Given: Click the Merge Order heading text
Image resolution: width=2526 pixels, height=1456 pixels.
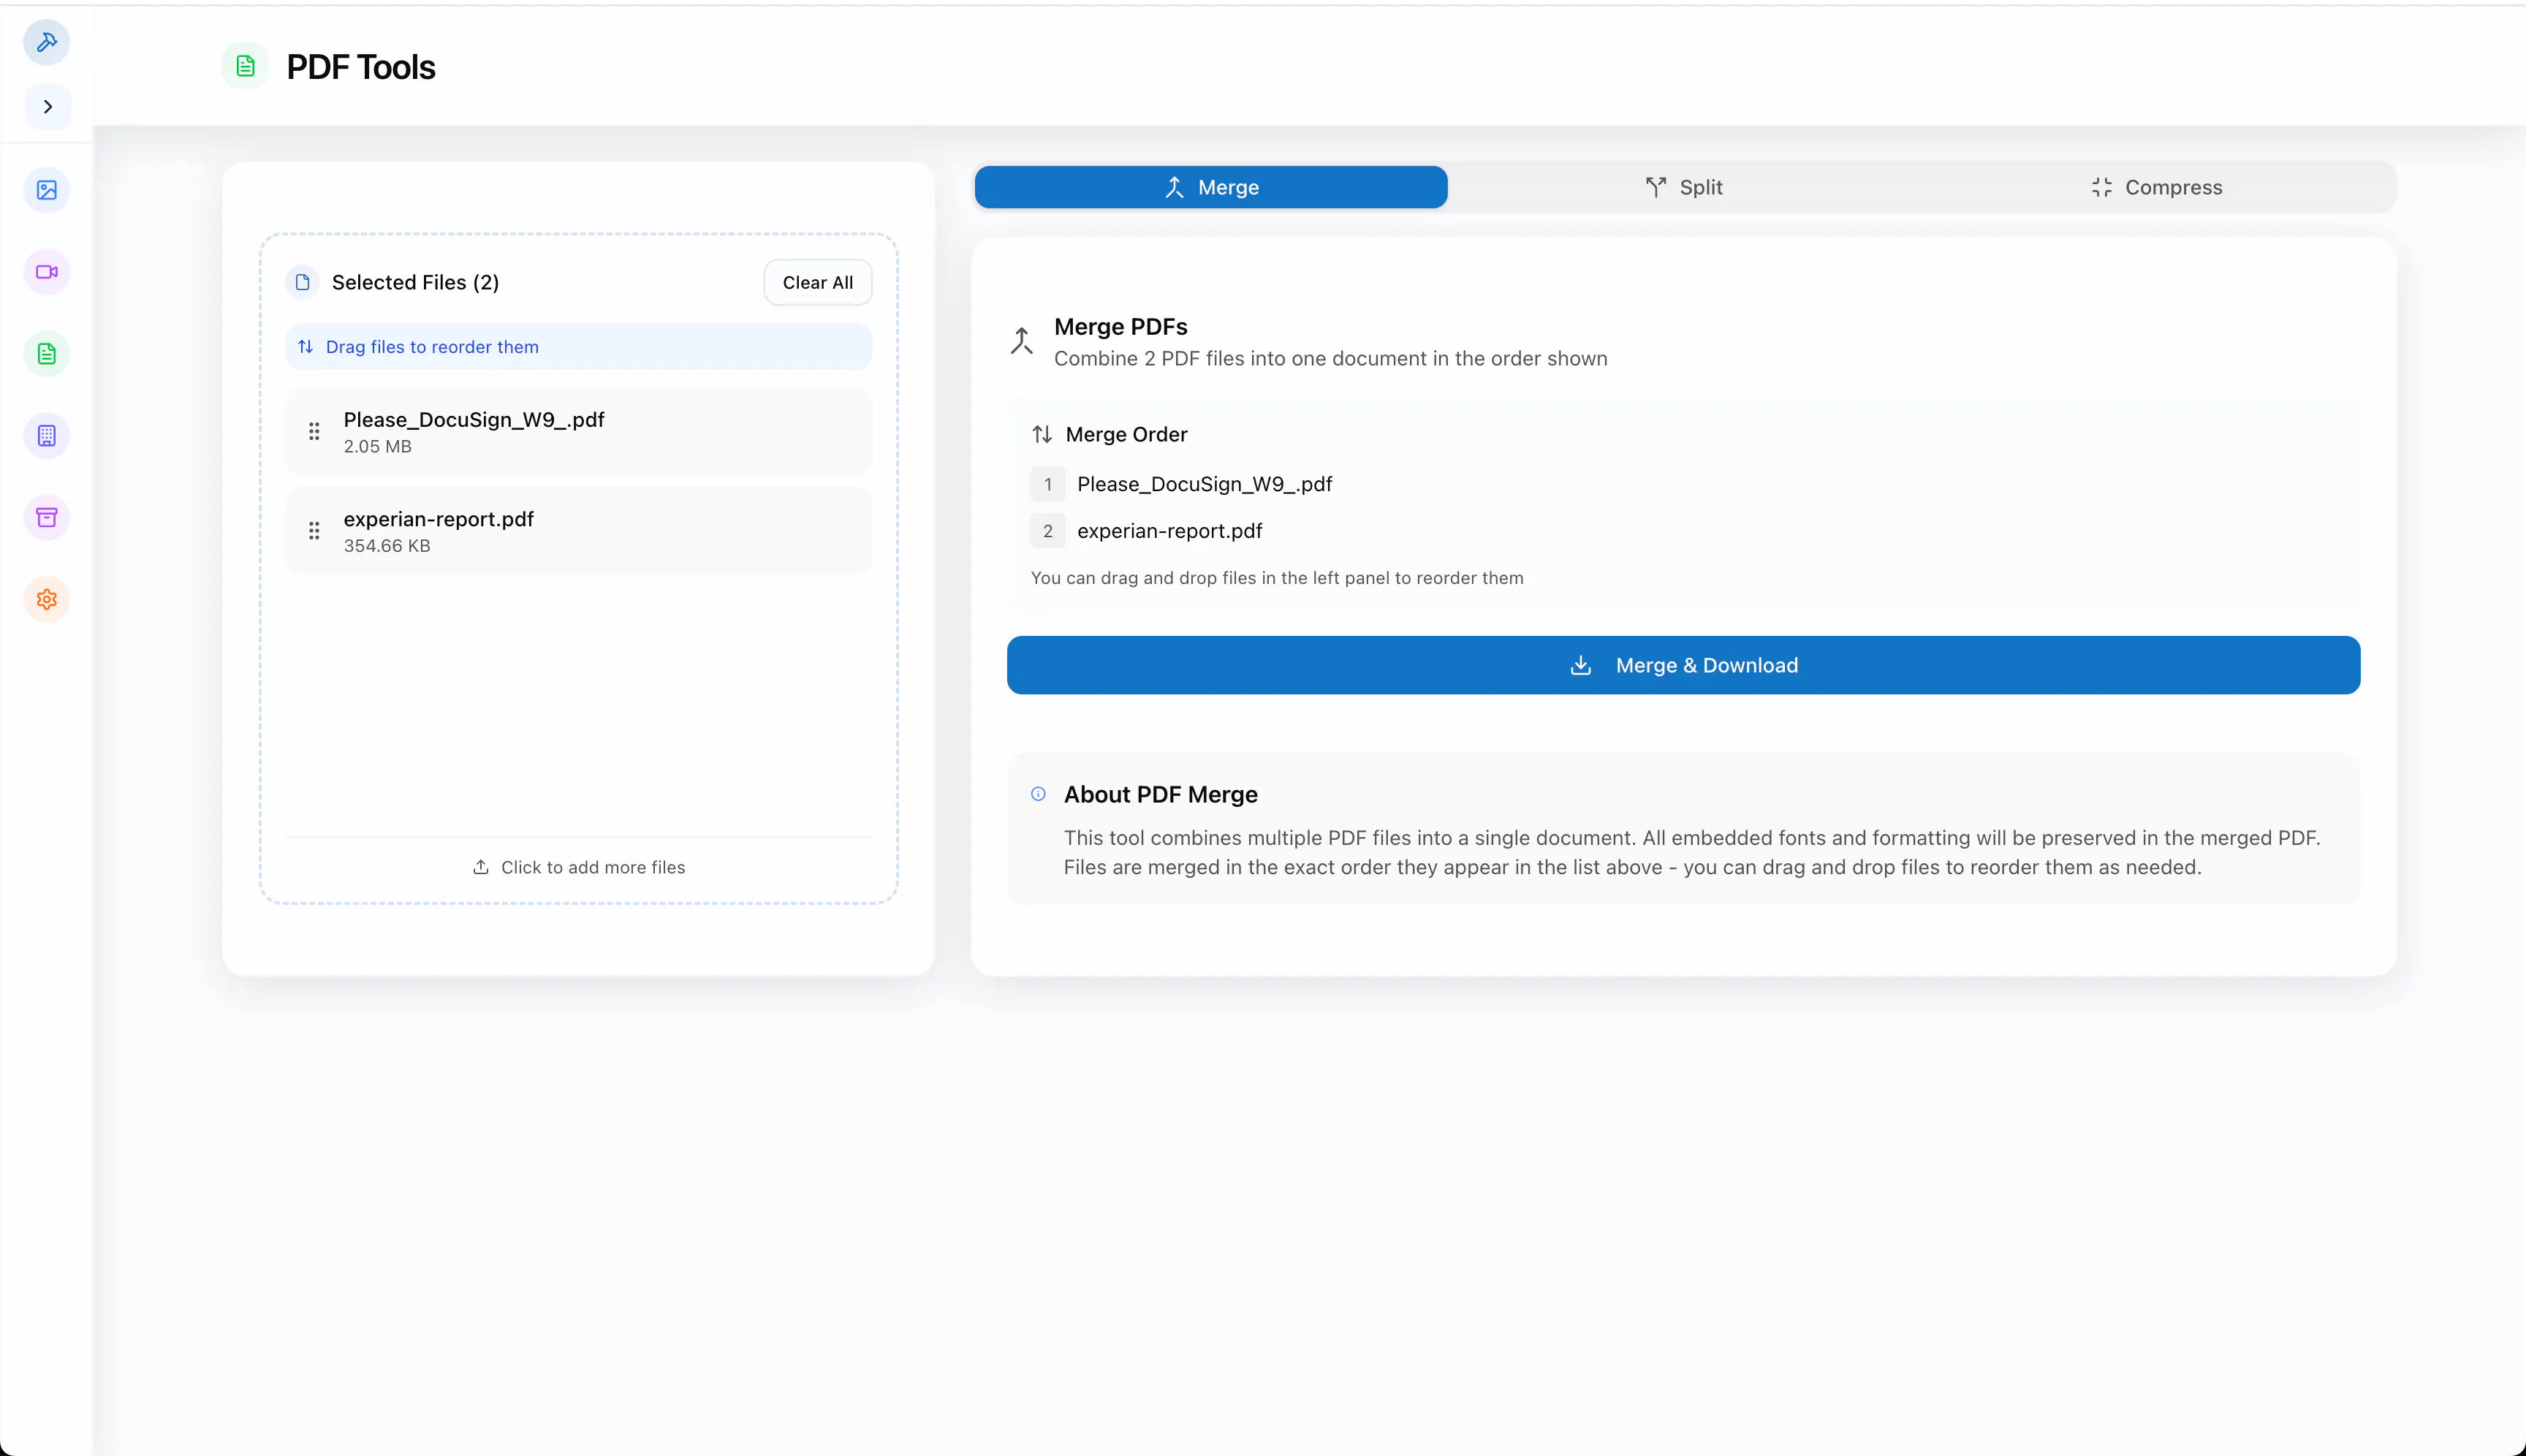Looking at the screenshot, I should coord(1126,434).
